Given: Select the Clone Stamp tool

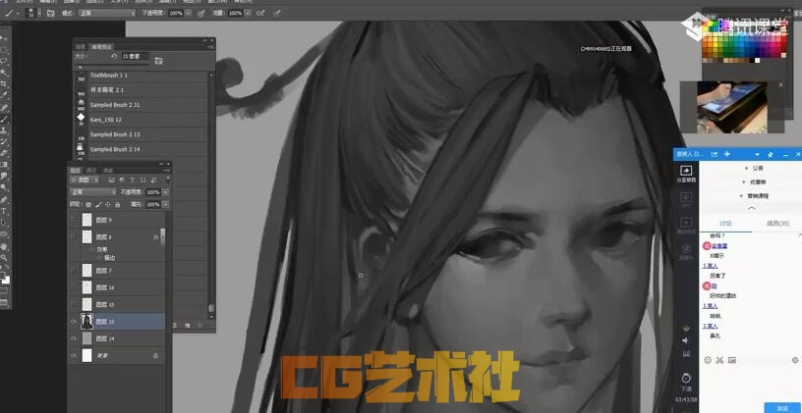Looking at the screenshot, I should pyautogui.click(x=5, y=129).
